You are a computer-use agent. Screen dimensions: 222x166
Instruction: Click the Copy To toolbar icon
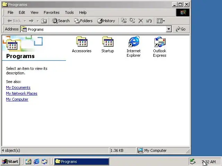tap(133, 21)
